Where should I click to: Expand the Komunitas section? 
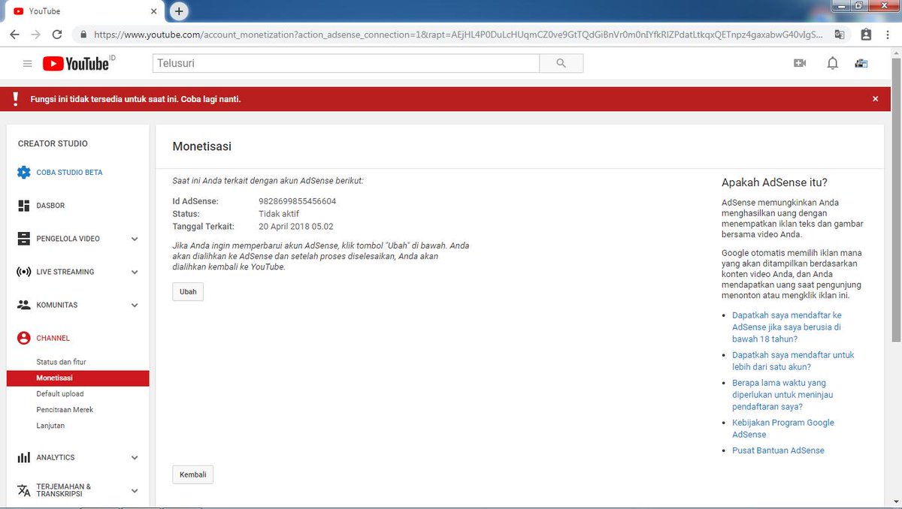[x=135, y=305]
